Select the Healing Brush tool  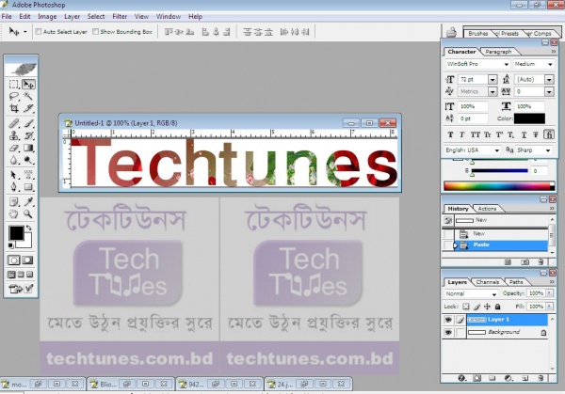(x=14, y=123)
